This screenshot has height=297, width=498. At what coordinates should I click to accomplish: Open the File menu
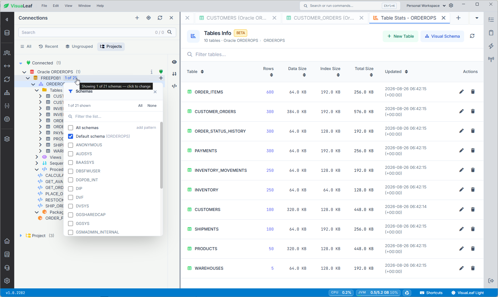coord(44,6)
